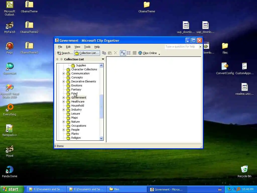
Task: Expand the Government collection
Action: (63, 98)
